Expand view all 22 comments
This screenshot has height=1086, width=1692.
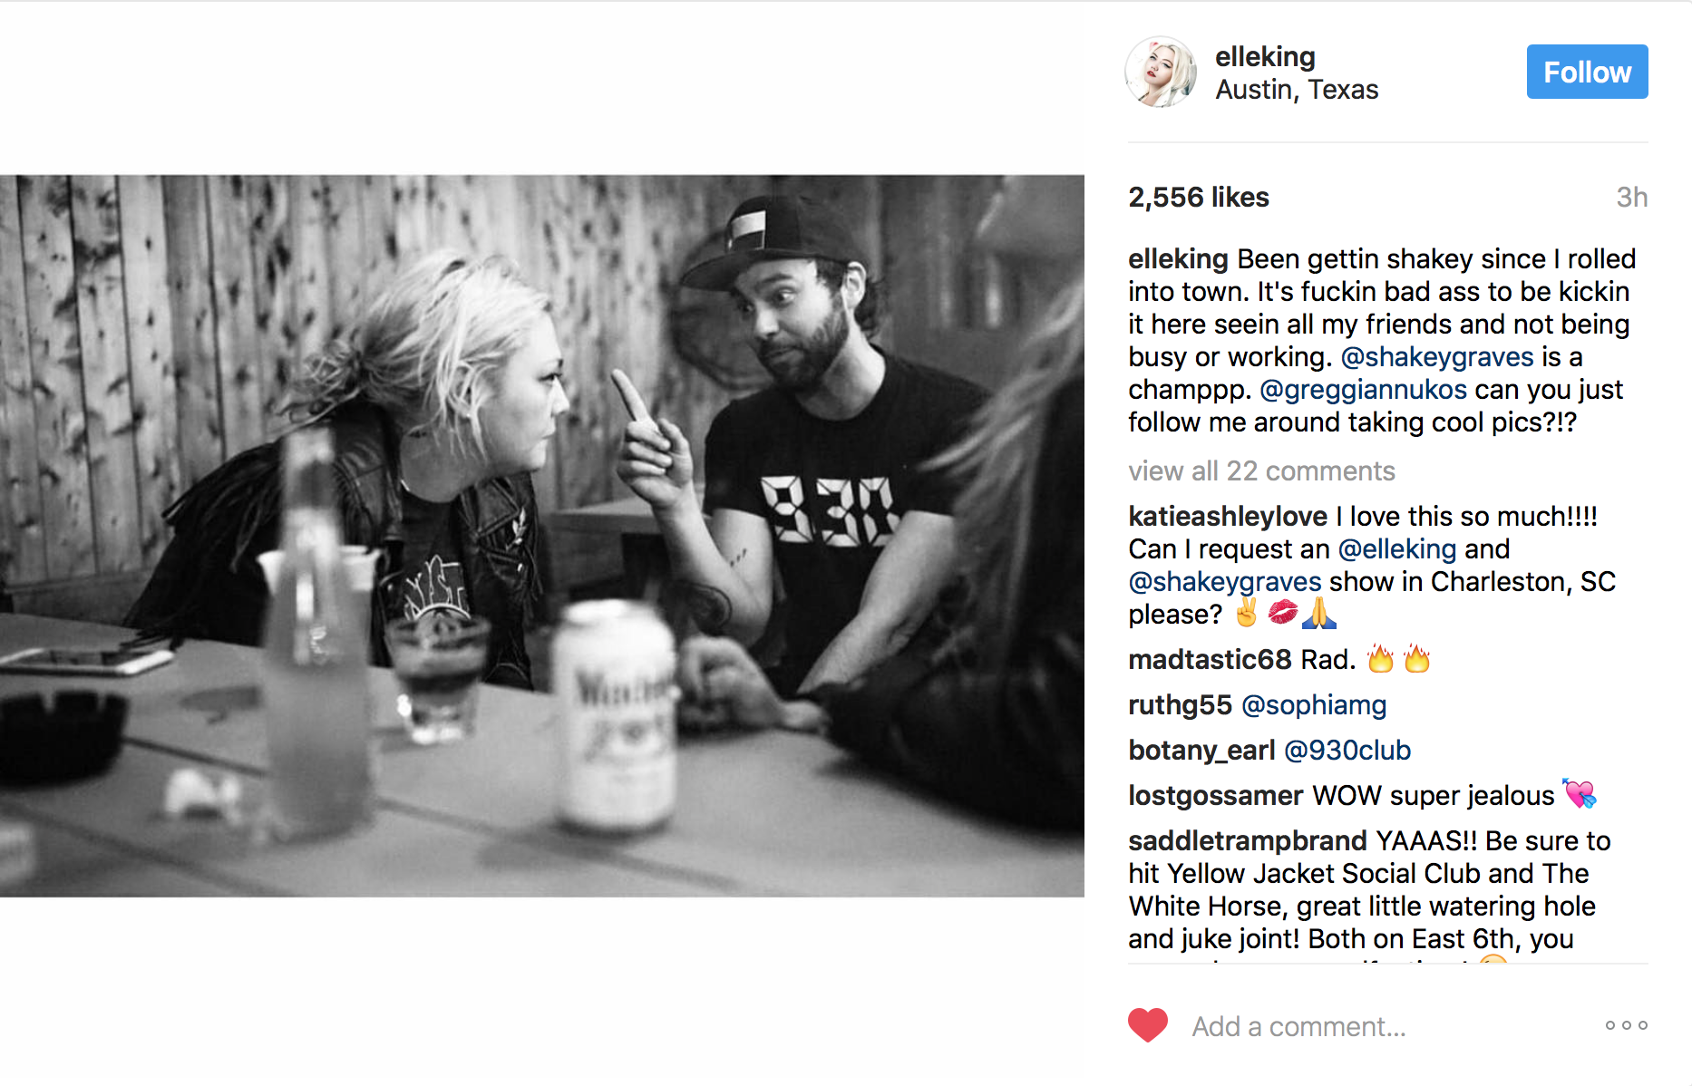pos(1261,471)
